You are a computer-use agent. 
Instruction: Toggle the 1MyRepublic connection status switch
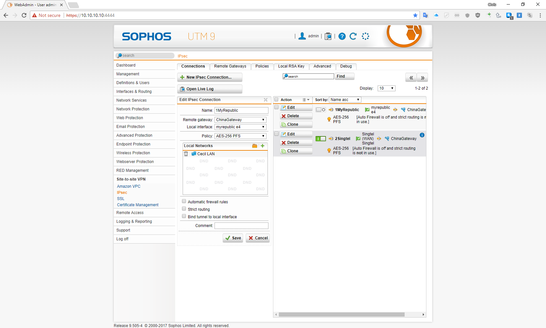click(320, 110)
